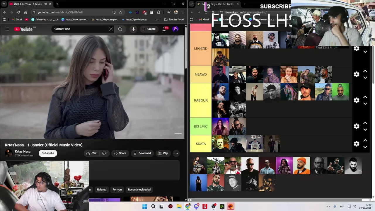Screen dimensions: 375x211
Task: Expand the hidden bookmarks overflow chevron
Action: point(156,20)
